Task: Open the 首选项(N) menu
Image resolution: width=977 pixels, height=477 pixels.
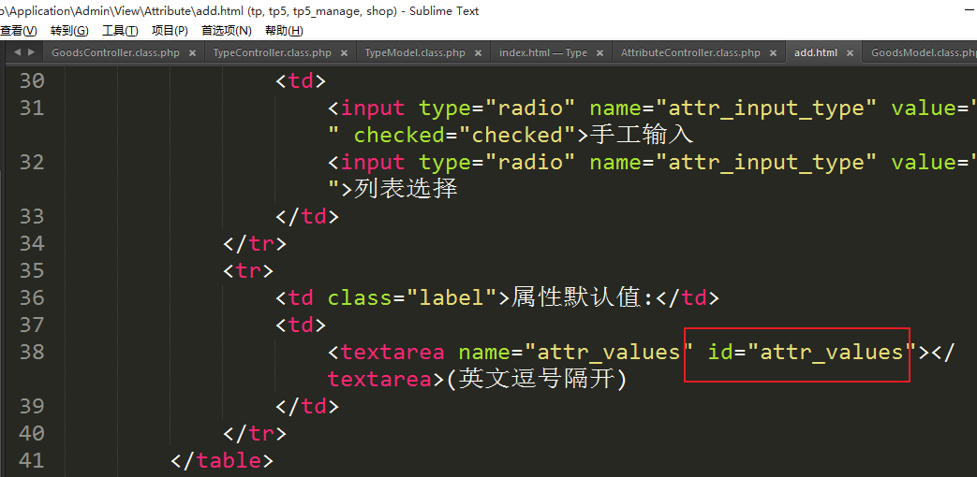Action: coord(226,31)
